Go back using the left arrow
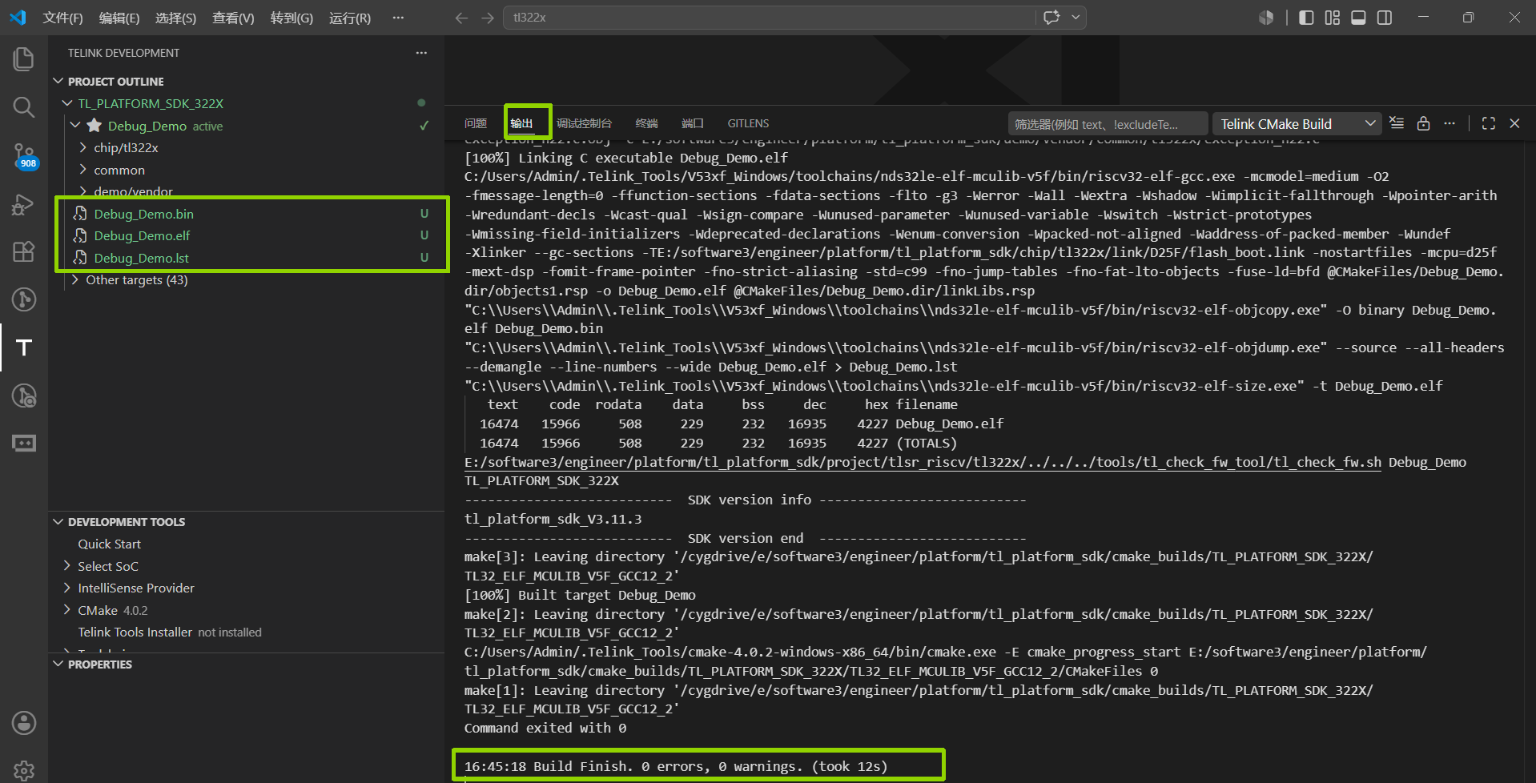The height and width of the screenshot is (783, 1536). click(461, 18)
